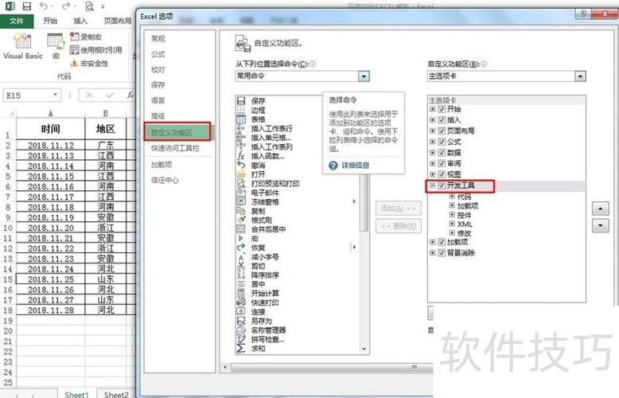
Task: Expand the 加载项 main tab node
Action: (432, 242)
